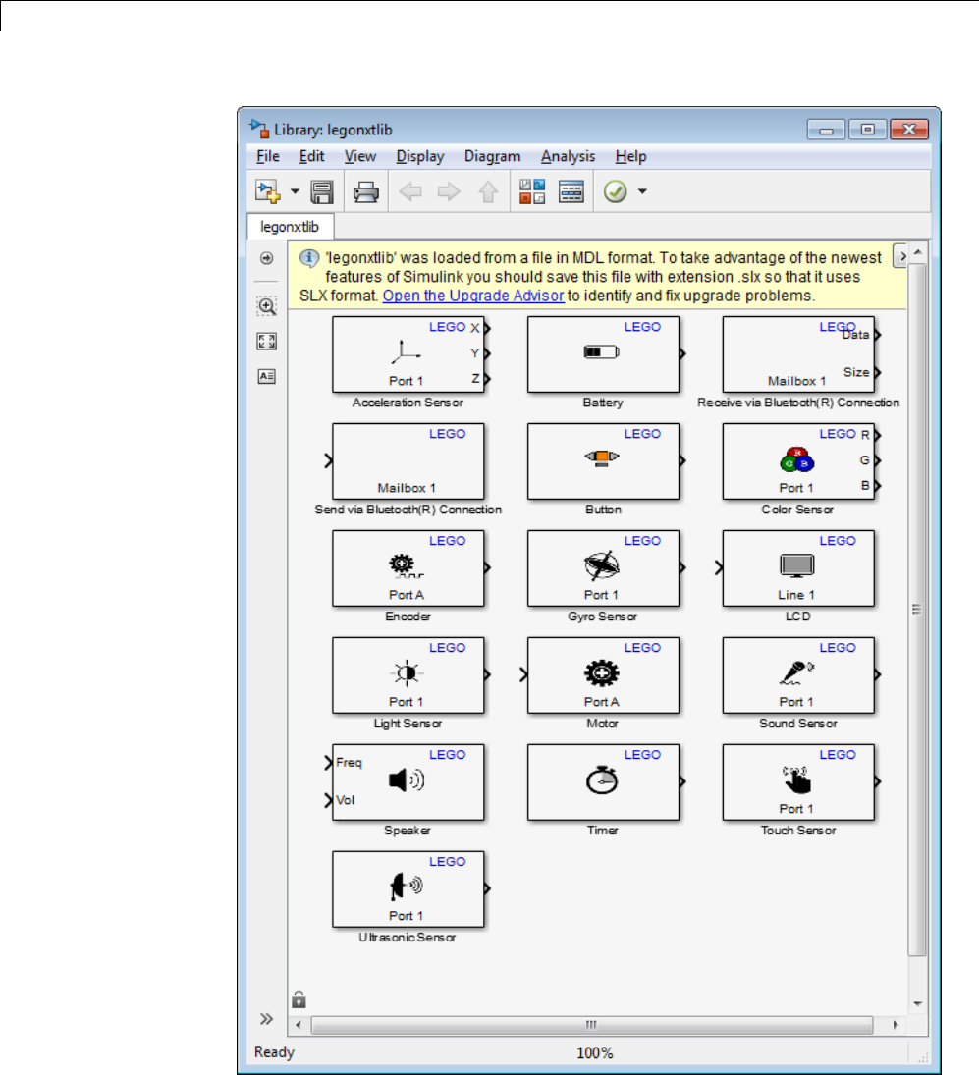Open the Analysis menu
The height and width of the screenshot is (1075, 979).
point(568,156)
